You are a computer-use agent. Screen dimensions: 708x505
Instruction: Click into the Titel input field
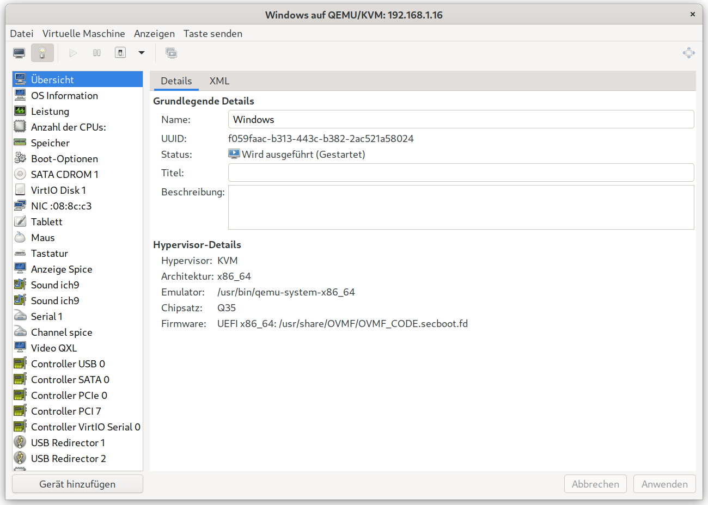pos(460,173)
